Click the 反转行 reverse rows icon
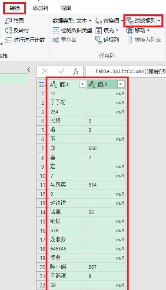 pyautogui.click(x=8, y=30)
